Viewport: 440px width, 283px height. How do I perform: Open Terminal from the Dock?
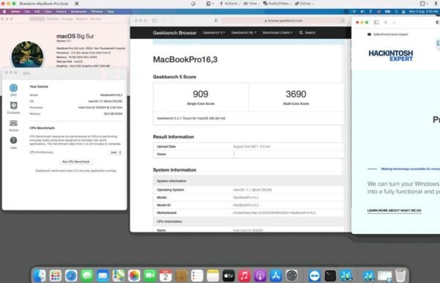click(x=330, y=276)
